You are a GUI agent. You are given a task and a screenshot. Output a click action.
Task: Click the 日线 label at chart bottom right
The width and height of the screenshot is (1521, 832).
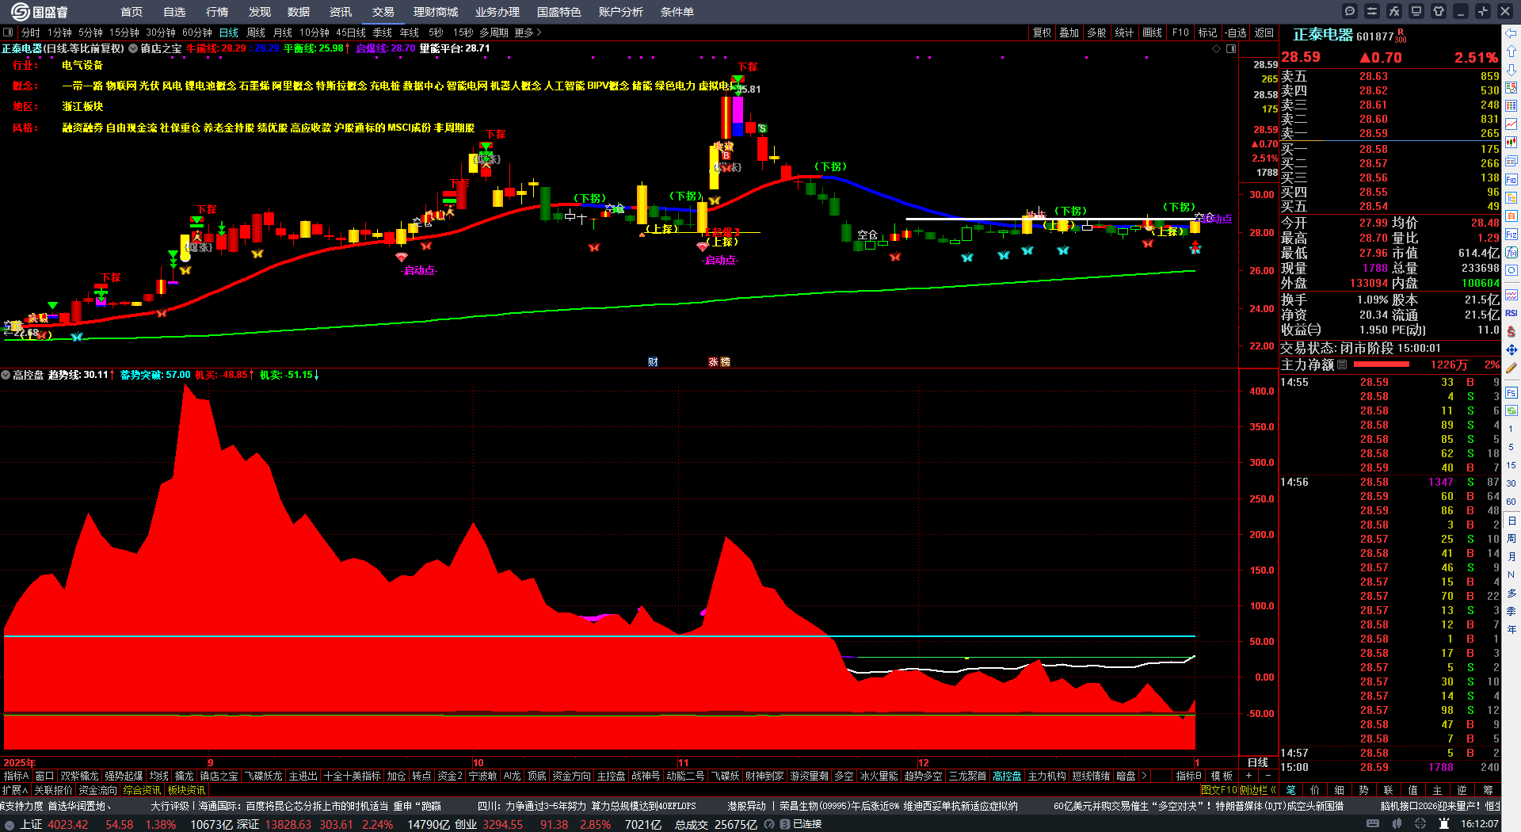pos(1258,762)
